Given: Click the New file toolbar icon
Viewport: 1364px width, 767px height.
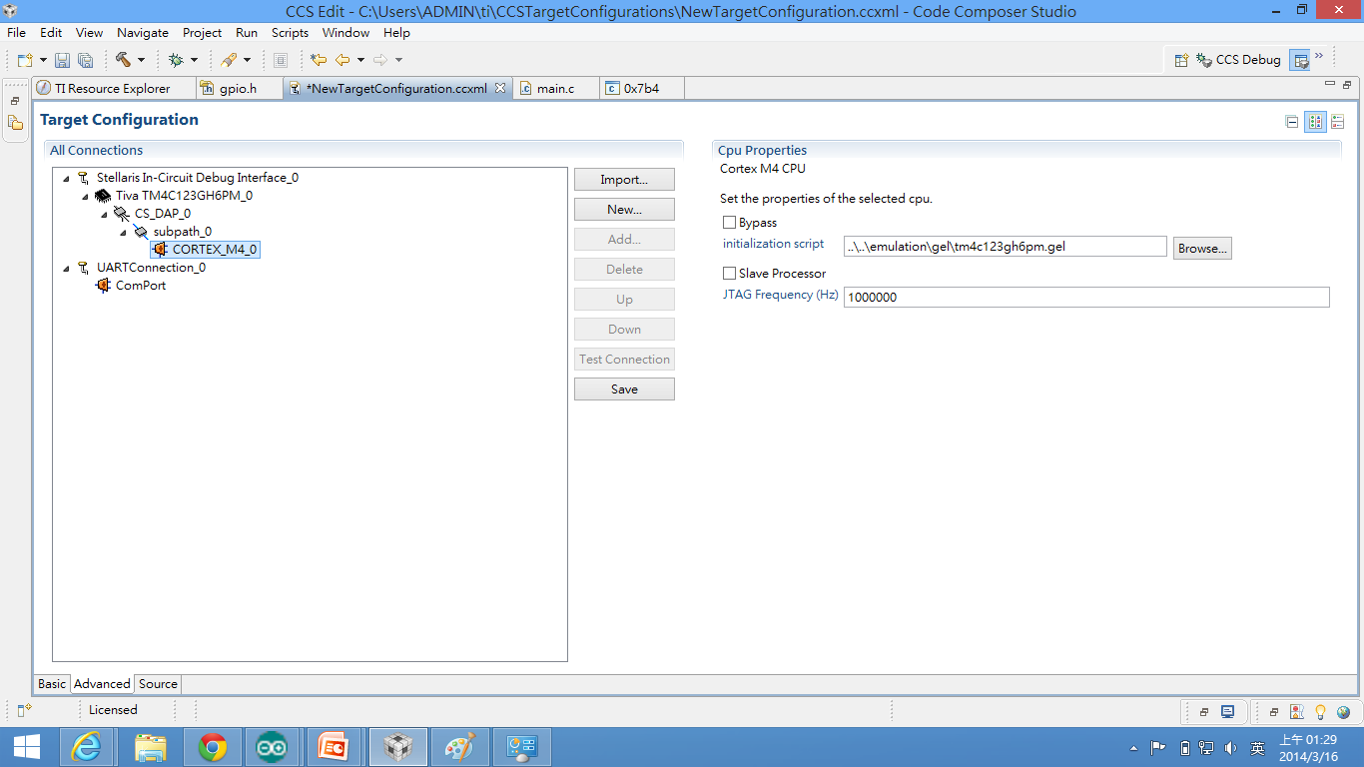Looking at the screenshot, I should [25, 60].
